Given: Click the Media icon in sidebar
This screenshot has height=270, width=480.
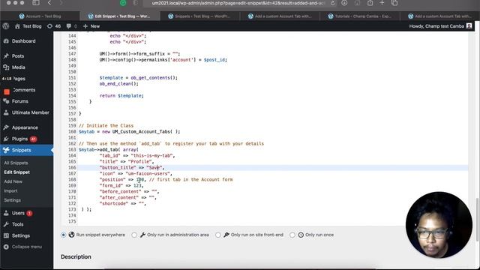Looking at the screenshot, I should pyautogui.click(x=6, y=67).
